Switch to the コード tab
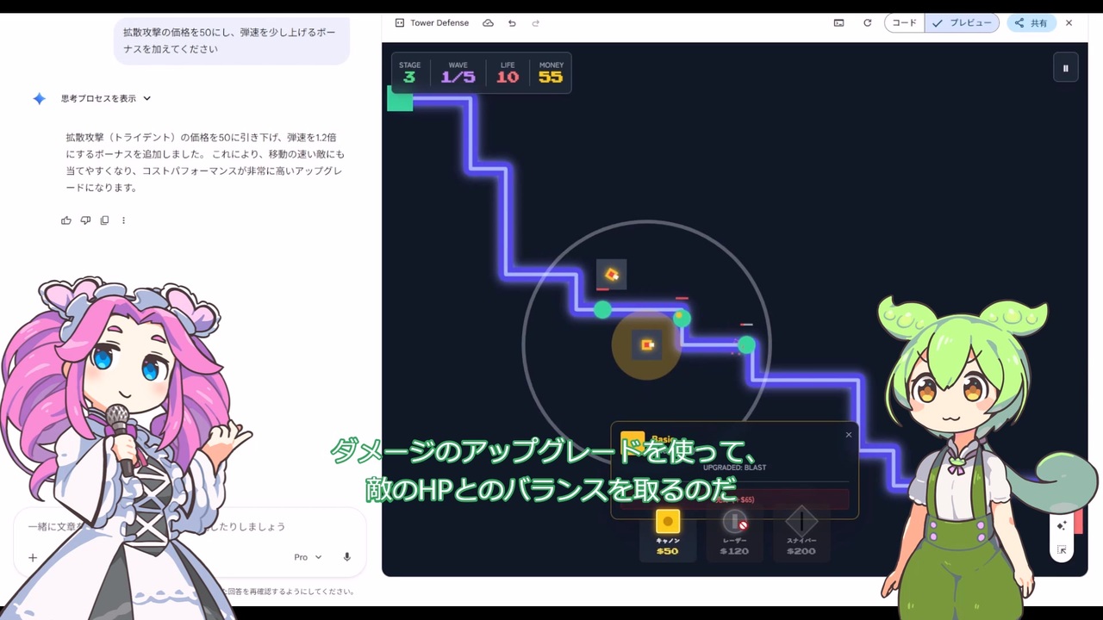The width and height of the screenshot is (1103, 620). click(x=905, y=23)
